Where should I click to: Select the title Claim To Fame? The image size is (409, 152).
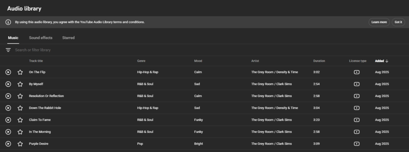(40, 120)
